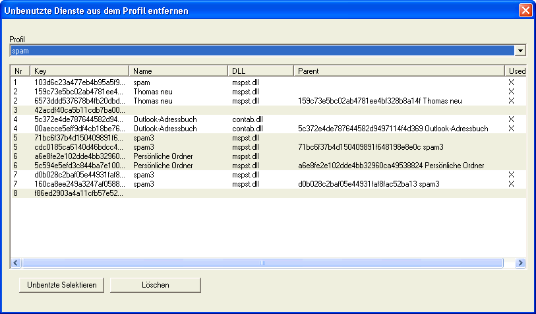
Task: Select row with key 42acdf40ca5b11cdb7ba00...
Action: coord(268,110)
